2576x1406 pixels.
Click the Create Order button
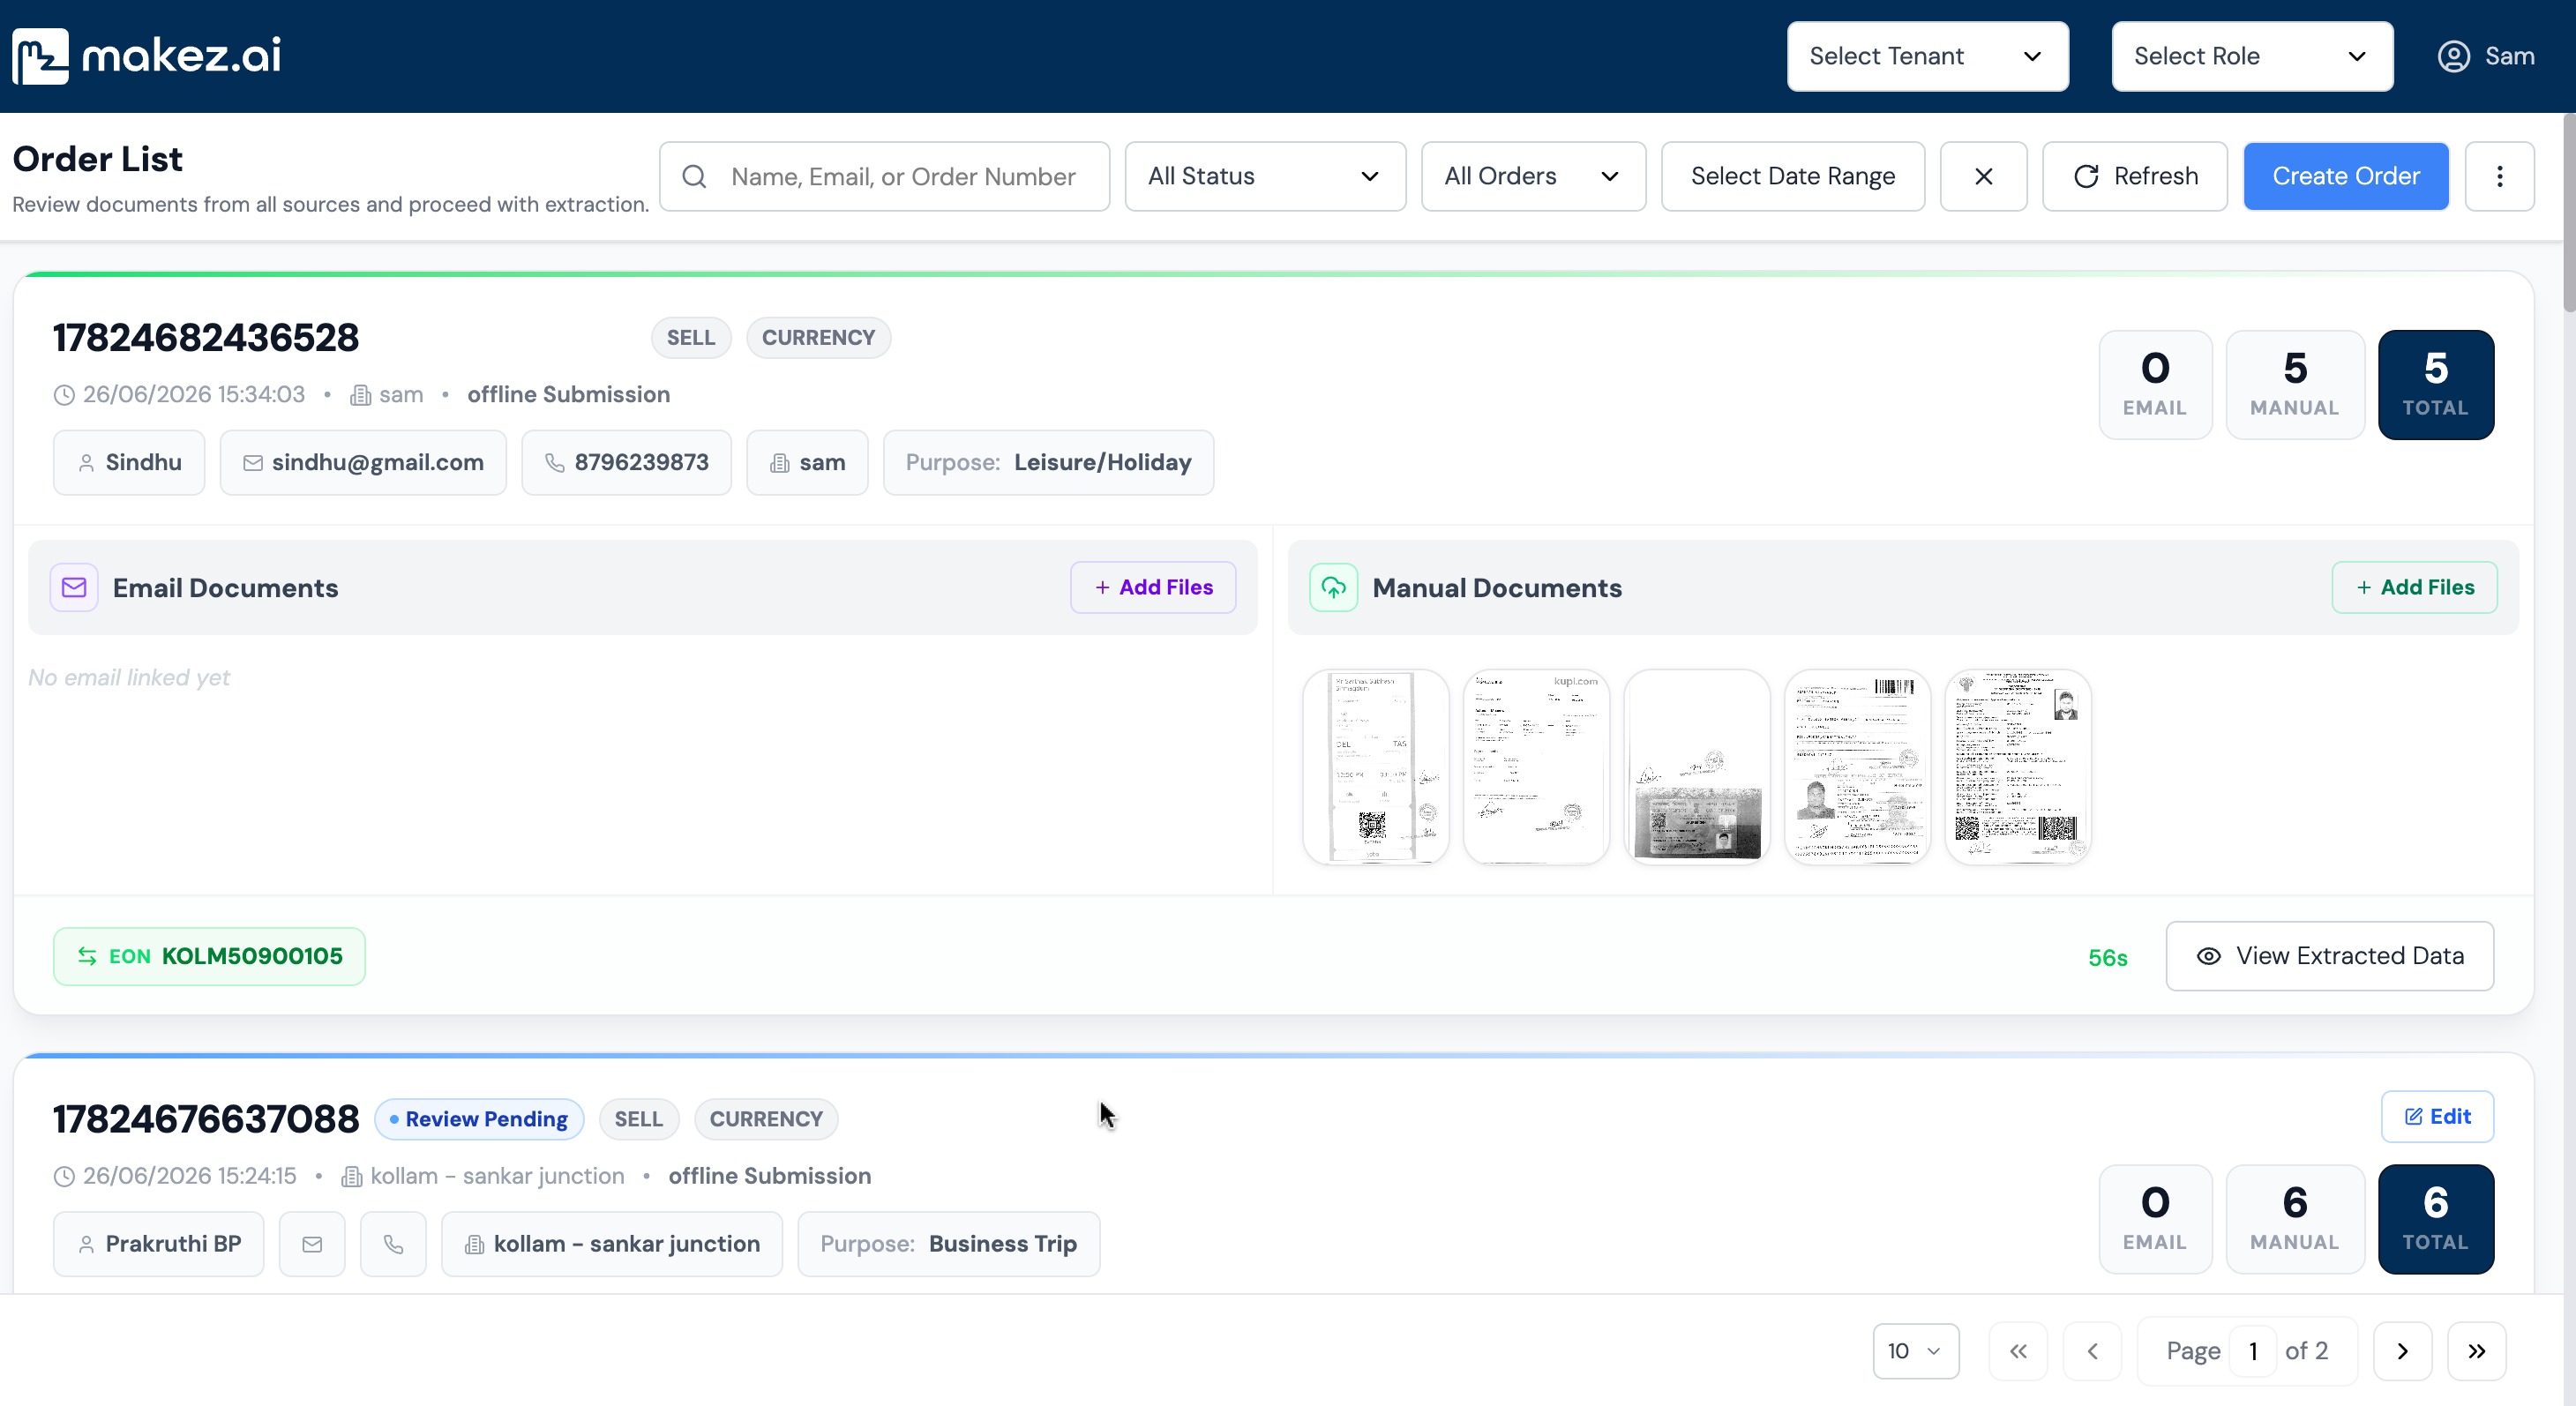tap(2345, 177)
